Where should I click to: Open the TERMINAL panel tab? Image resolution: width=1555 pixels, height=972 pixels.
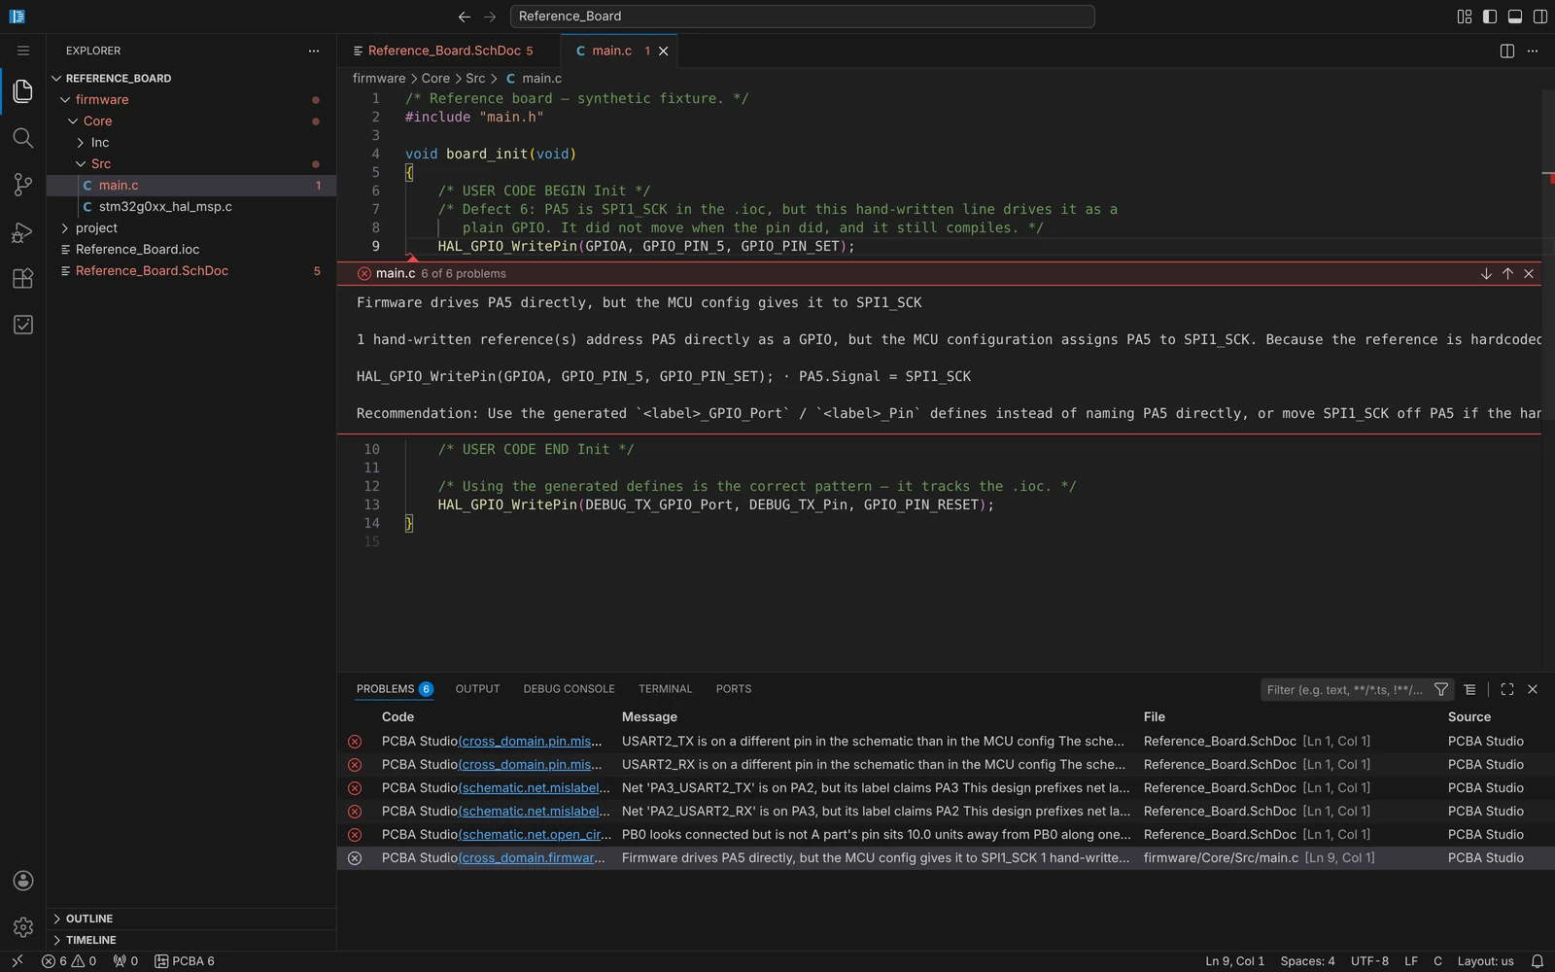point(665,689)
